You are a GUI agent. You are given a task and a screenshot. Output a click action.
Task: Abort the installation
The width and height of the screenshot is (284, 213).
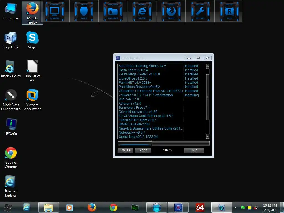click(143, 150)
